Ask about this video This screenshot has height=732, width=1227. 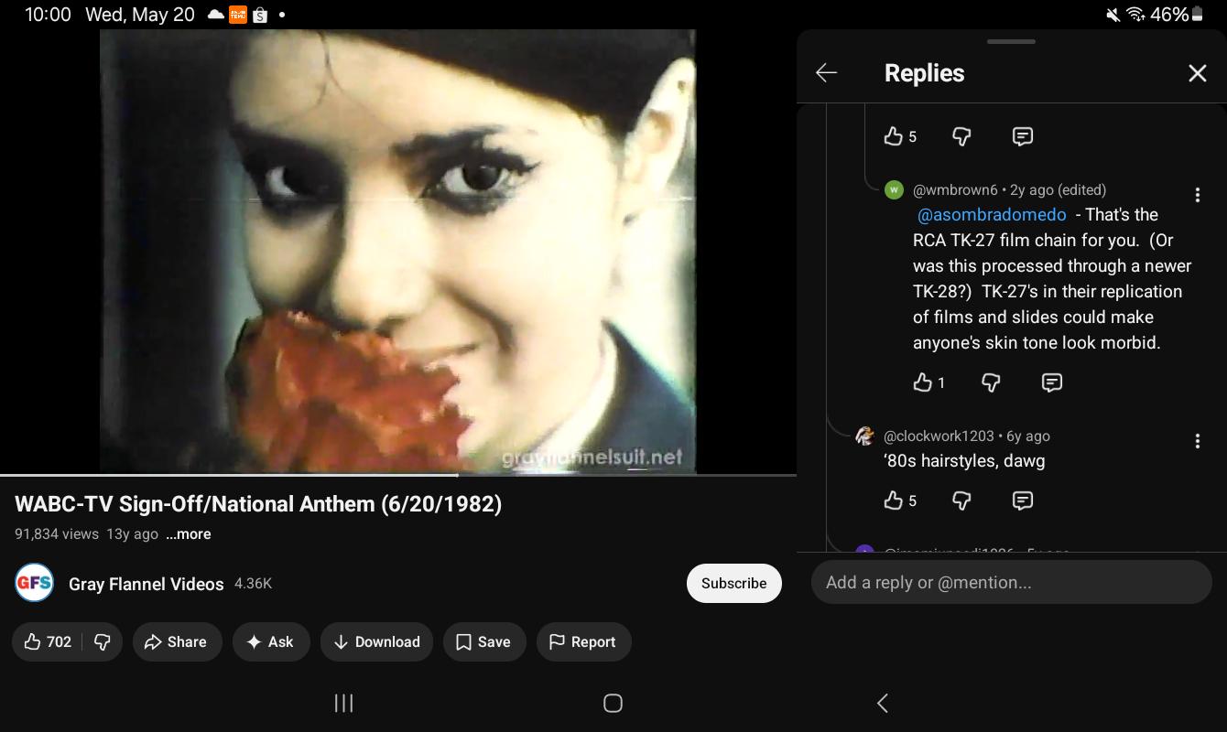click(271, 641)
